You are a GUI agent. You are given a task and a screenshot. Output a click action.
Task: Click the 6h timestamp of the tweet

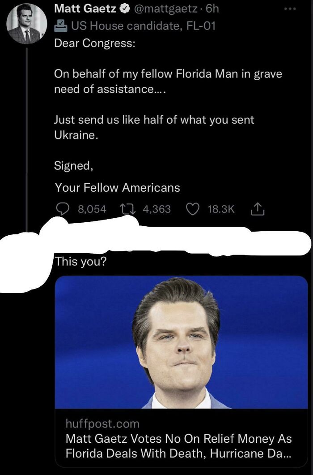pyautogui.click(x=212, y=9)
